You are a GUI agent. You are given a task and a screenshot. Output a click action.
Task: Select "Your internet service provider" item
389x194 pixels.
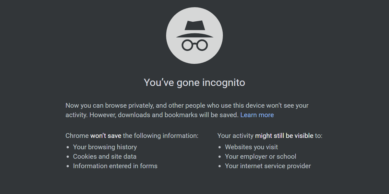(268, 166)
